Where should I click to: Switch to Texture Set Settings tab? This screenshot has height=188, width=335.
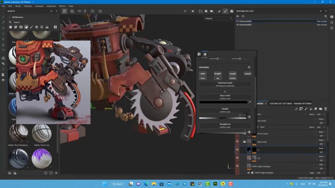point(280,104)
